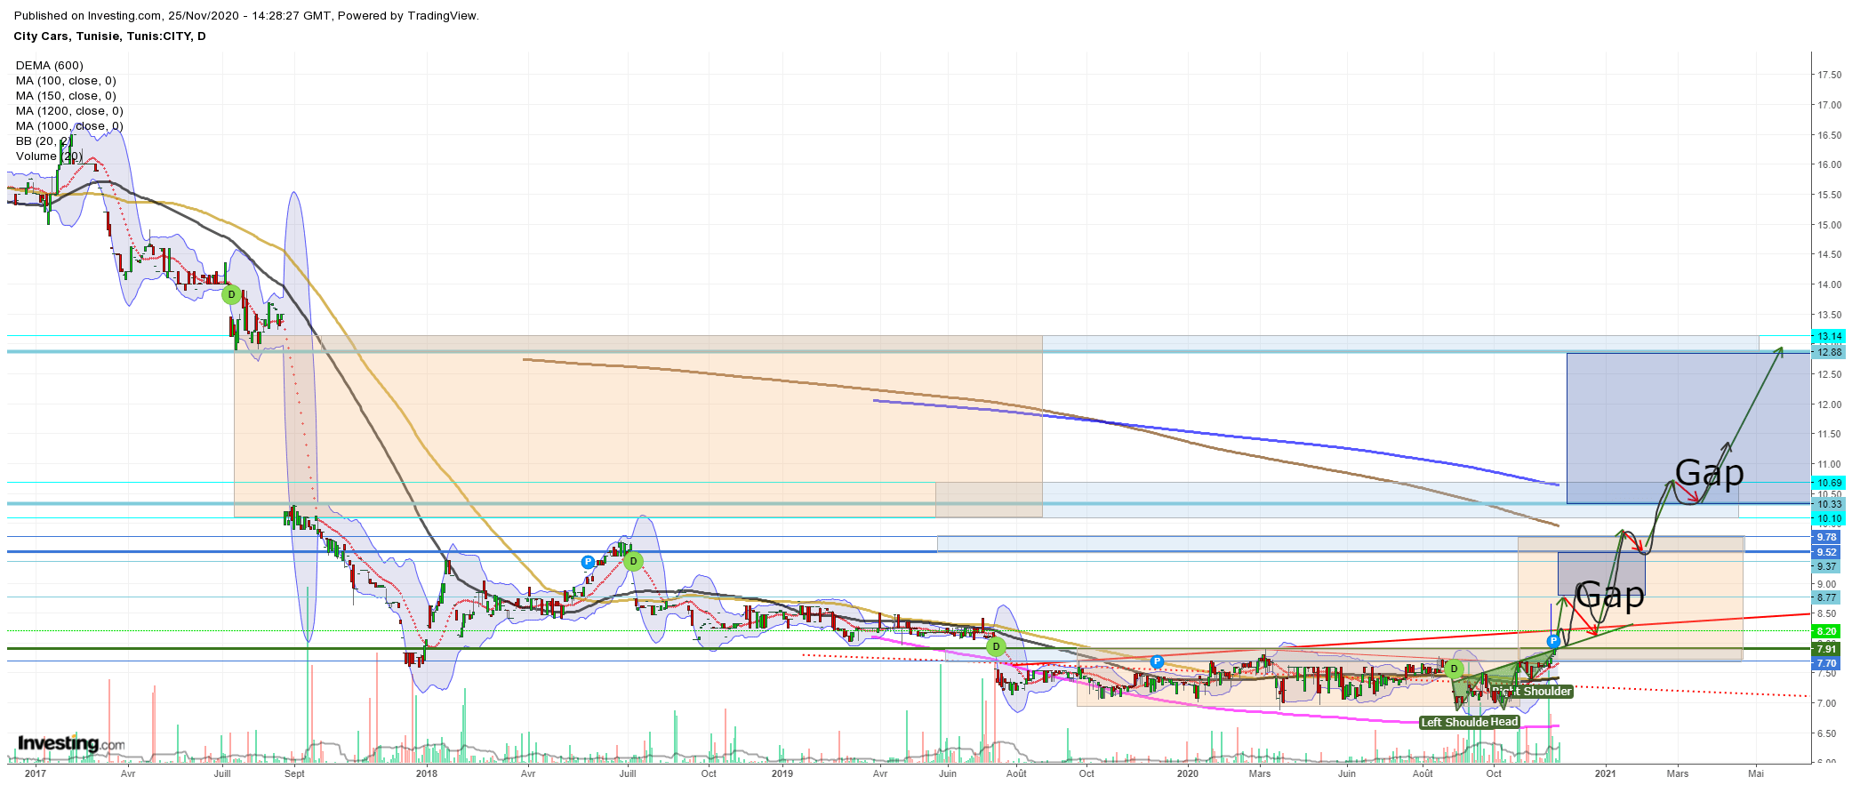
Task: Click the 2021 label on time axis
Action: (x=1606, y=773)
